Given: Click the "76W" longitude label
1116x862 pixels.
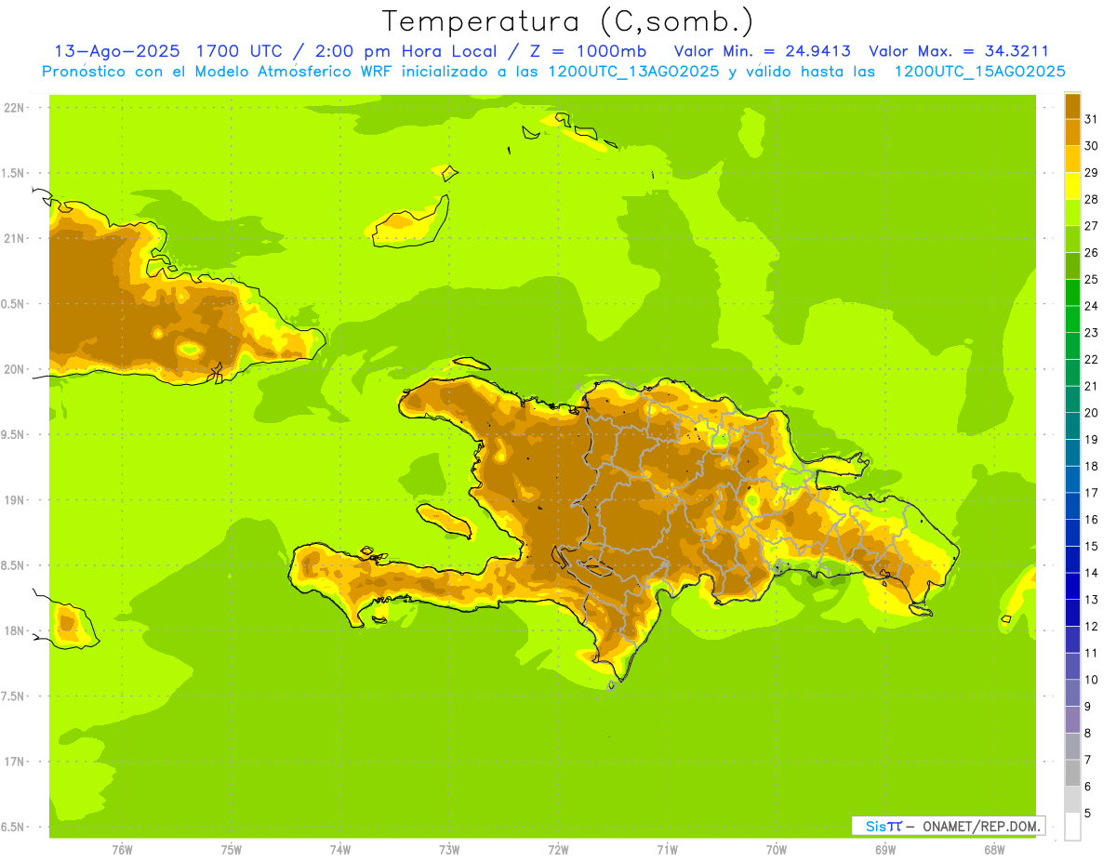Looking at the screenshot, I should click(x=122, y=850).
